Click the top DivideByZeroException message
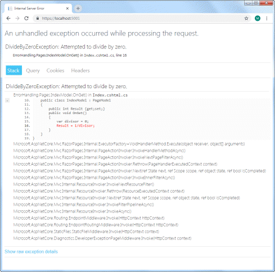Viewport: 275px width, 272px height. 66,47
